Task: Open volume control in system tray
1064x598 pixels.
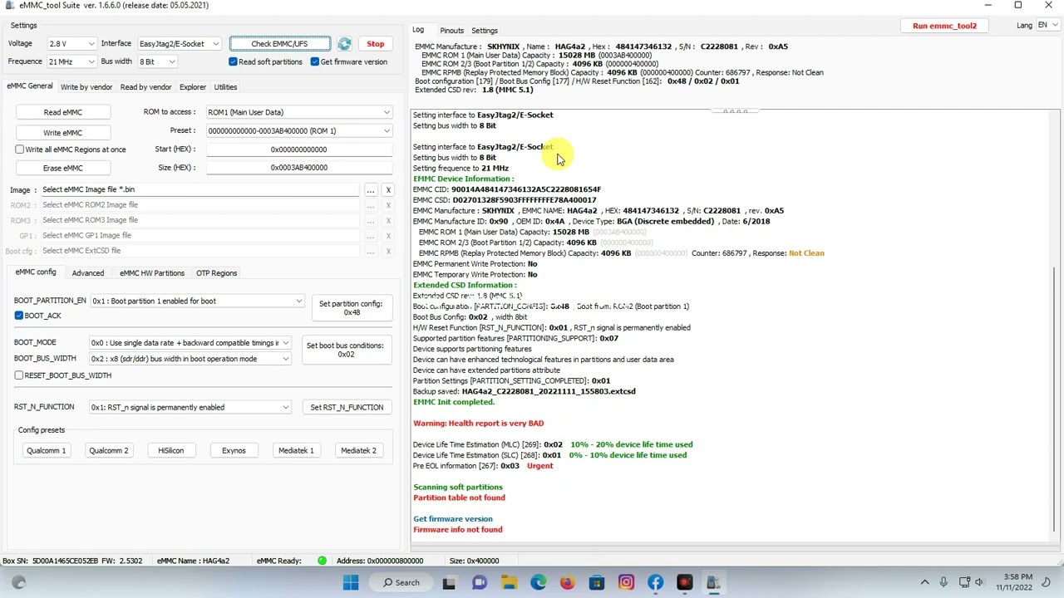Action: (x=979, y=582)
